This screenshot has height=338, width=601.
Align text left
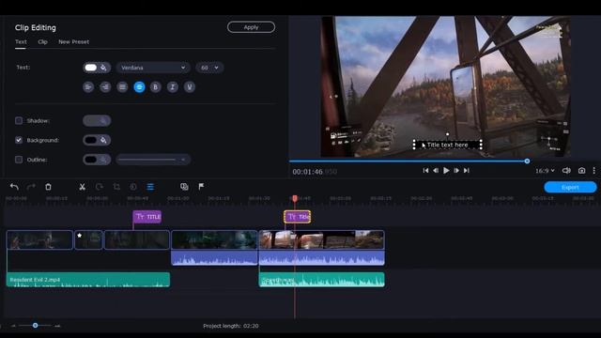(88, 87)
